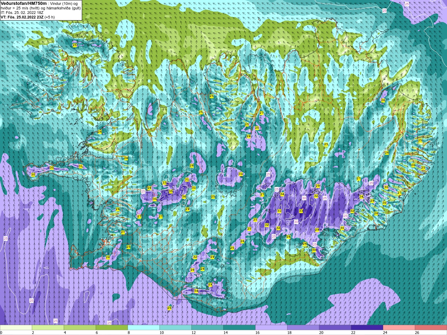Click the title text 'Veðurstofan/HM750m'

tap(23, 3)
